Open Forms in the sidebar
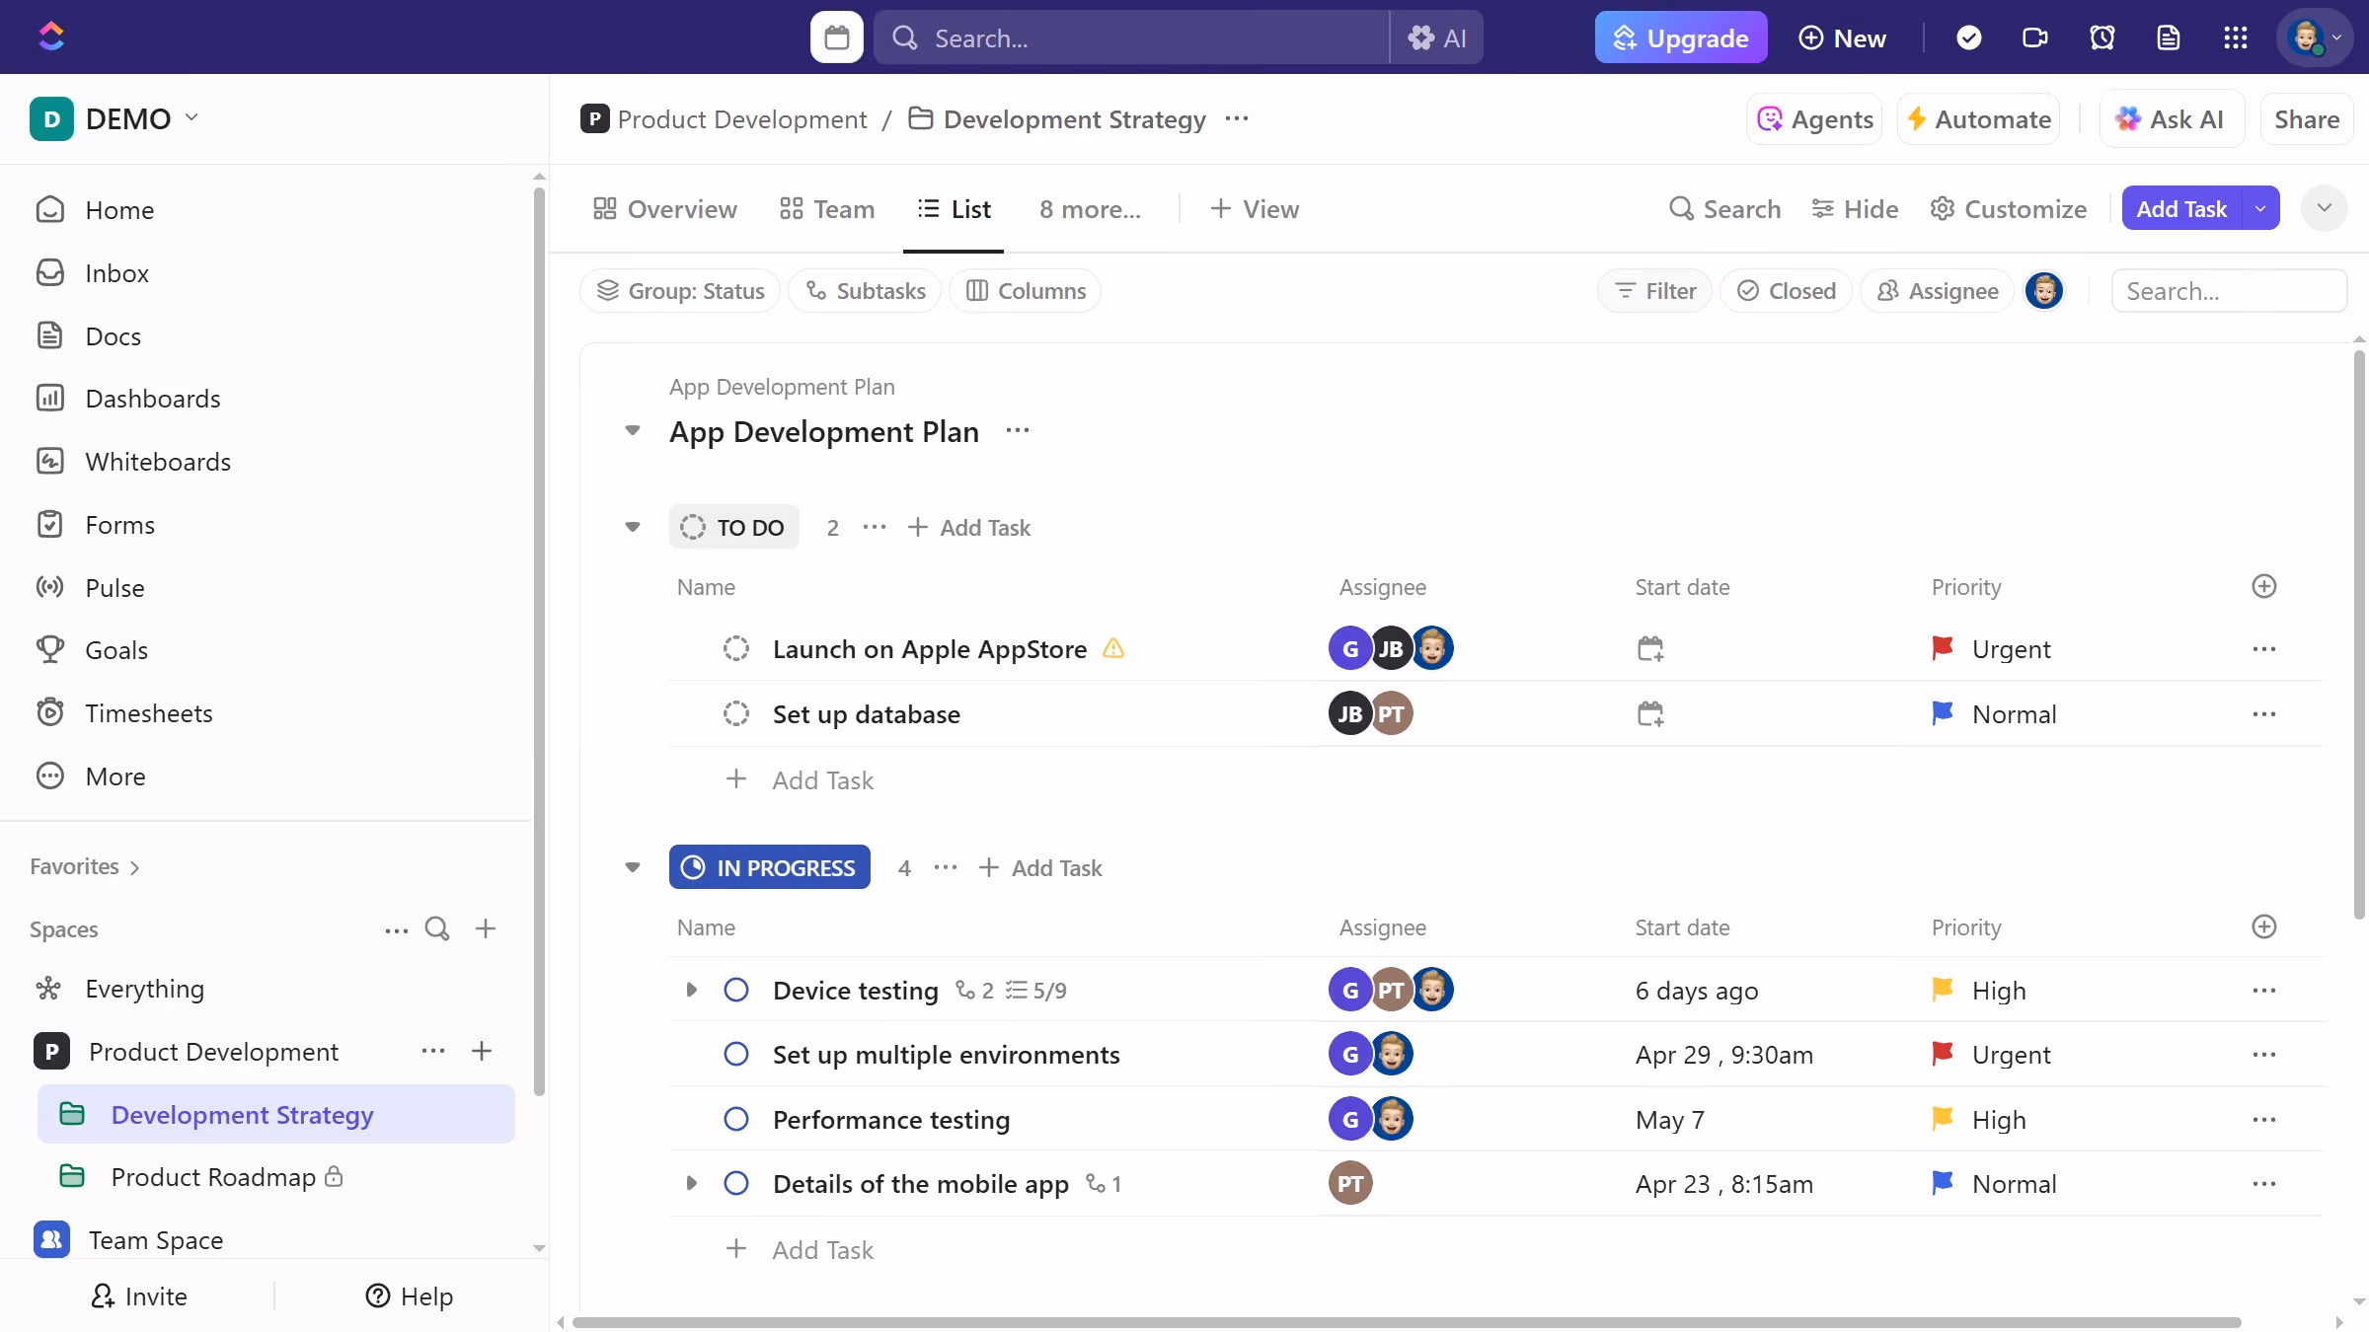The width and height of the screenshot is (2369, 1332). (x=119, y=525)
